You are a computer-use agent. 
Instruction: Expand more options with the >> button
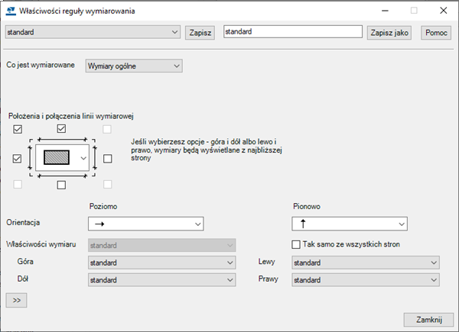15,300
